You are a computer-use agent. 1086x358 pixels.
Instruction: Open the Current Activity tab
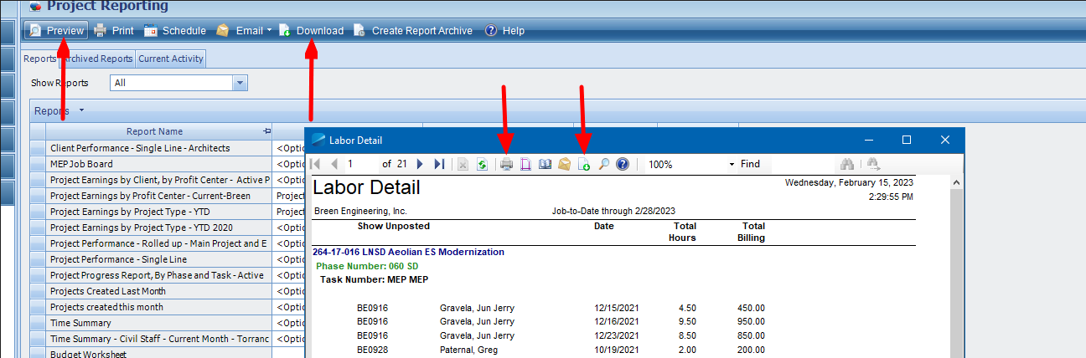171,59
